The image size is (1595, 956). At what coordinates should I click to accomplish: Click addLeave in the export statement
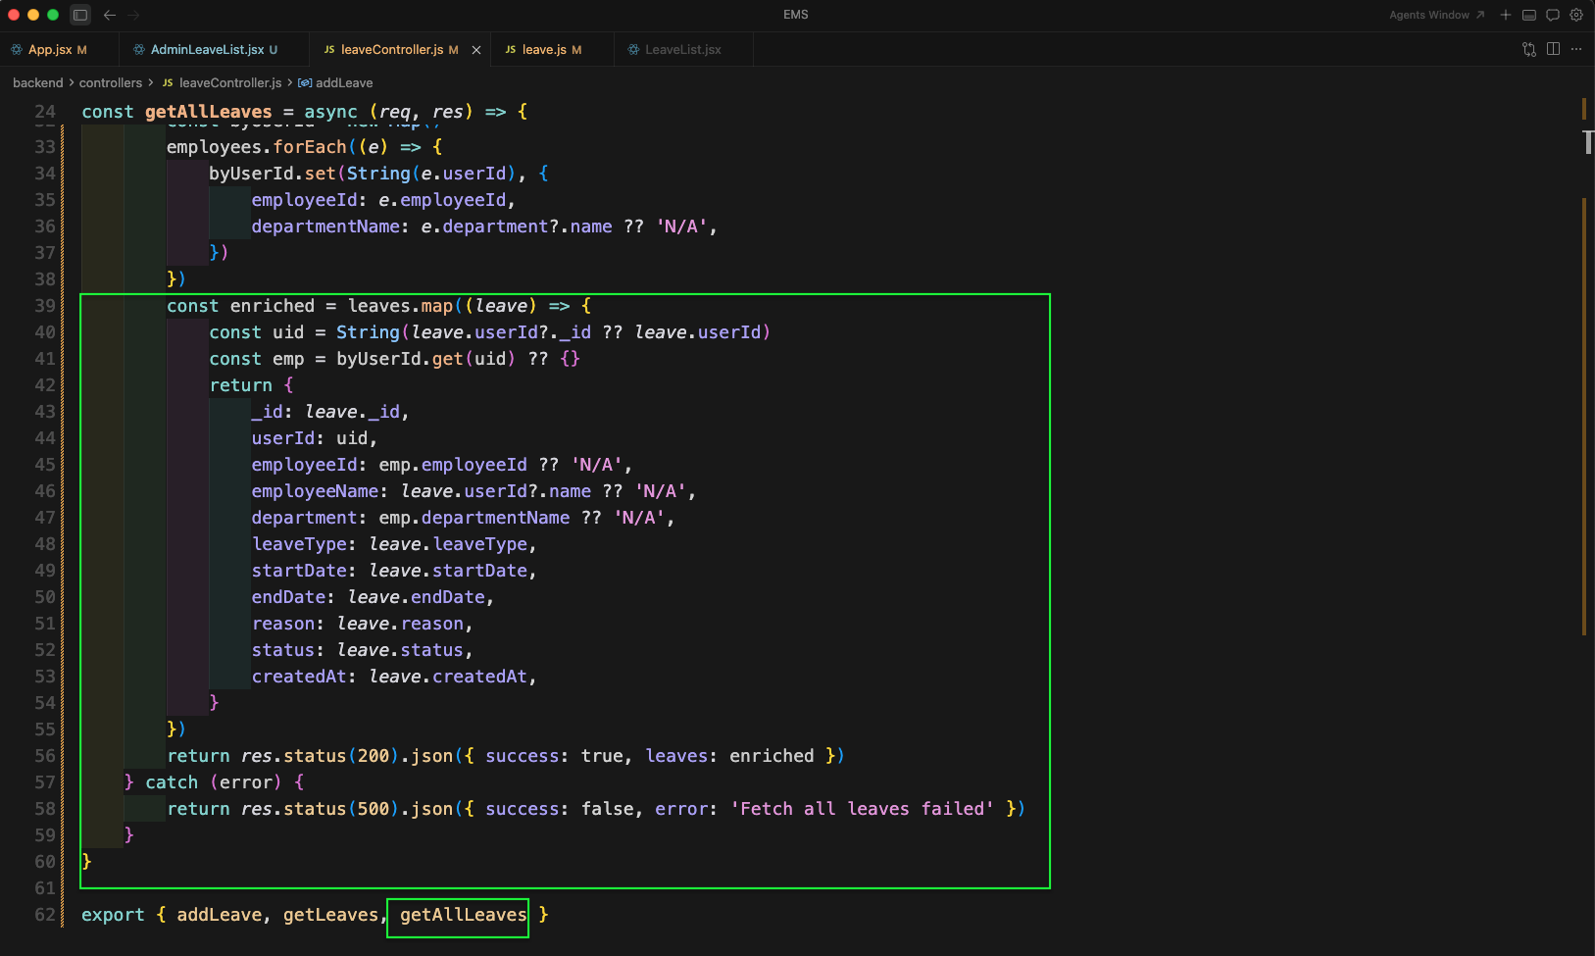[220, 915]
